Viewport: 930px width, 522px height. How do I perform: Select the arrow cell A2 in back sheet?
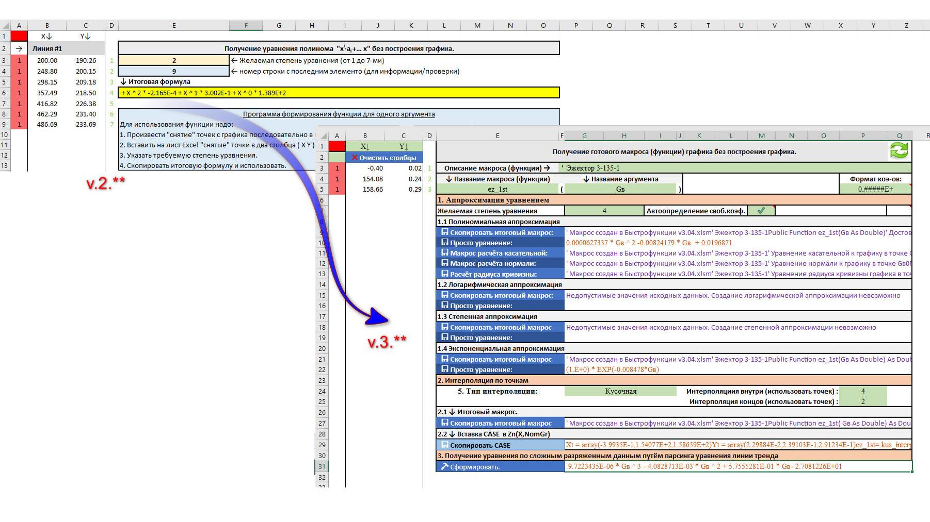[19, 48]
